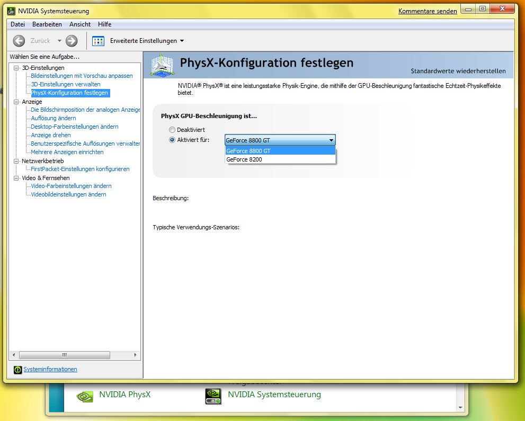Choose GeForce 8800 GT from the list
The width and height of the screenshot is (525, 421).
280,151
